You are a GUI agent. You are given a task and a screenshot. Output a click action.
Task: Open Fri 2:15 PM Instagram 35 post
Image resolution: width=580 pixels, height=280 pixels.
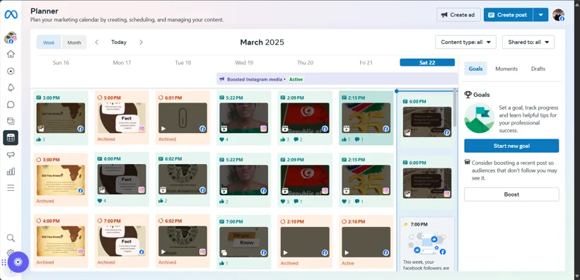click(x=366, y=180)
